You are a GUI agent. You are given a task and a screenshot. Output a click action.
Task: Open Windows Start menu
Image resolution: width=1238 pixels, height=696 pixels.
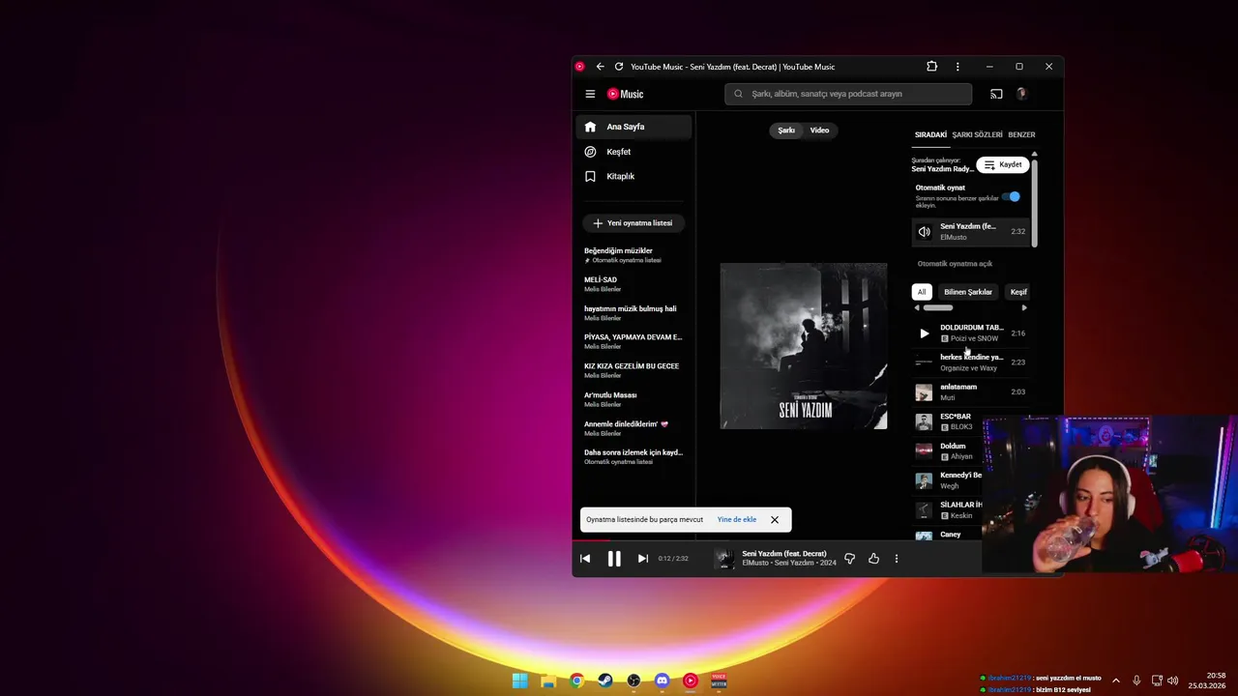point(519,681)
